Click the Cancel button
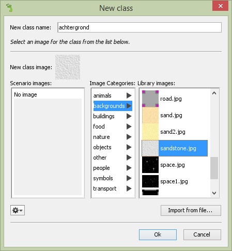 202,234
